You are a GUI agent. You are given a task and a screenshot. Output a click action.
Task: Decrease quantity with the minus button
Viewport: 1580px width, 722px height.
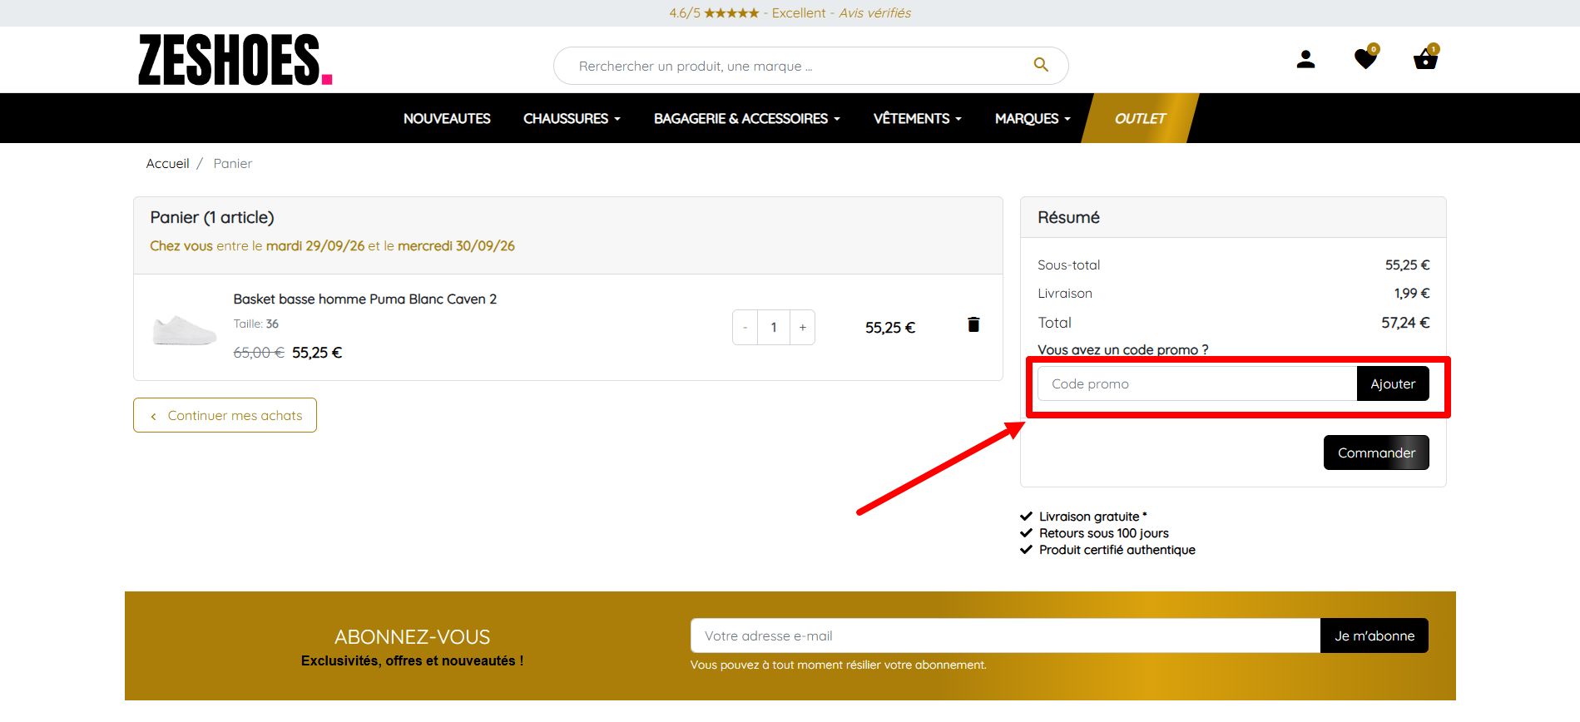tap(745, 328)
